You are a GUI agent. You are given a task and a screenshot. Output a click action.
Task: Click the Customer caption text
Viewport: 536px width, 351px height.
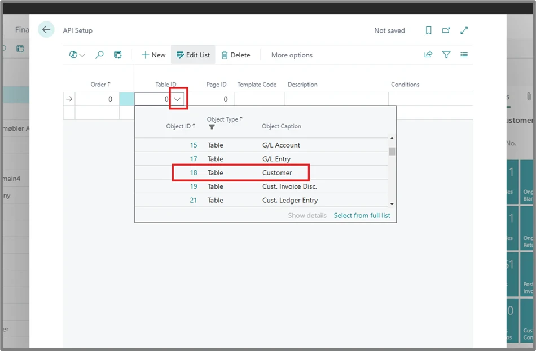tap(277, 172)
